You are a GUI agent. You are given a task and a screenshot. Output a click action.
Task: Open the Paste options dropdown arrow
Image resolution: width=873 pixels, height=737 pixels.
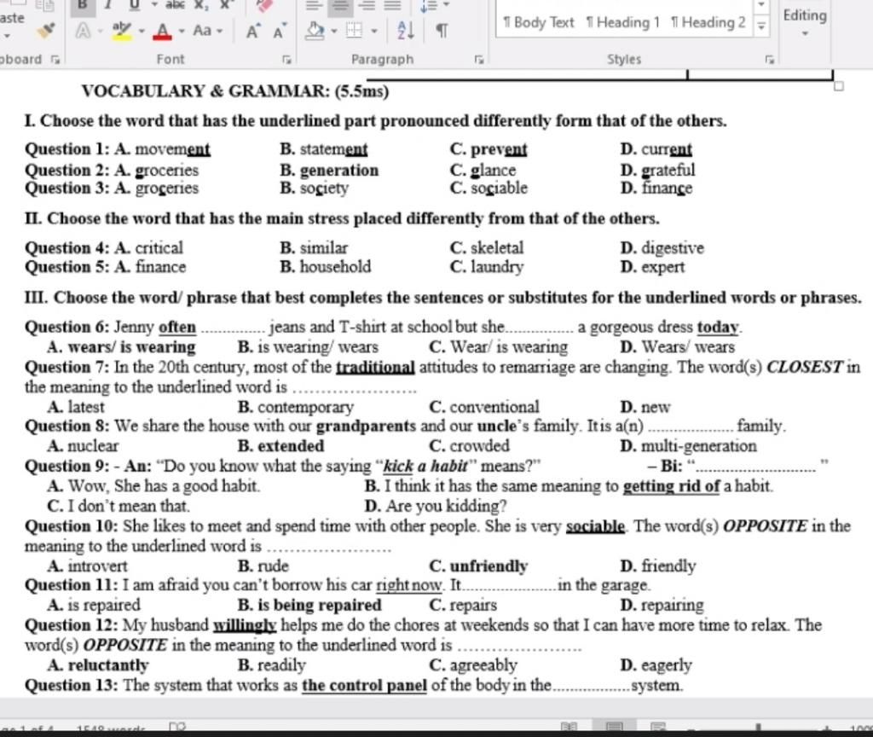click(7, 36)
